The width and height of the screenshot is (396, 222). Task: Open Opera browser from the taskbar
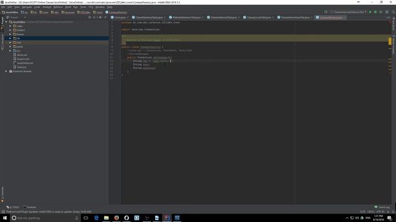point(126,218)
